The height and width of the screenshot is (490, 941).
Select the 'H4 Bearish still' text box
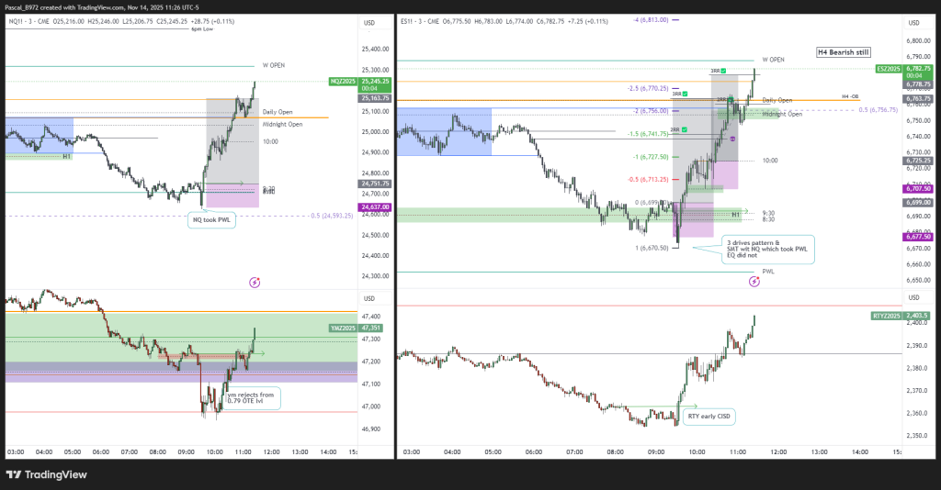(844, 53)
